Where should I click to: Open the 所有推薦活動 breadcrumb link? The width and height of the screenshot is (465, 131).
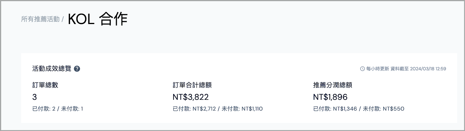40,19
